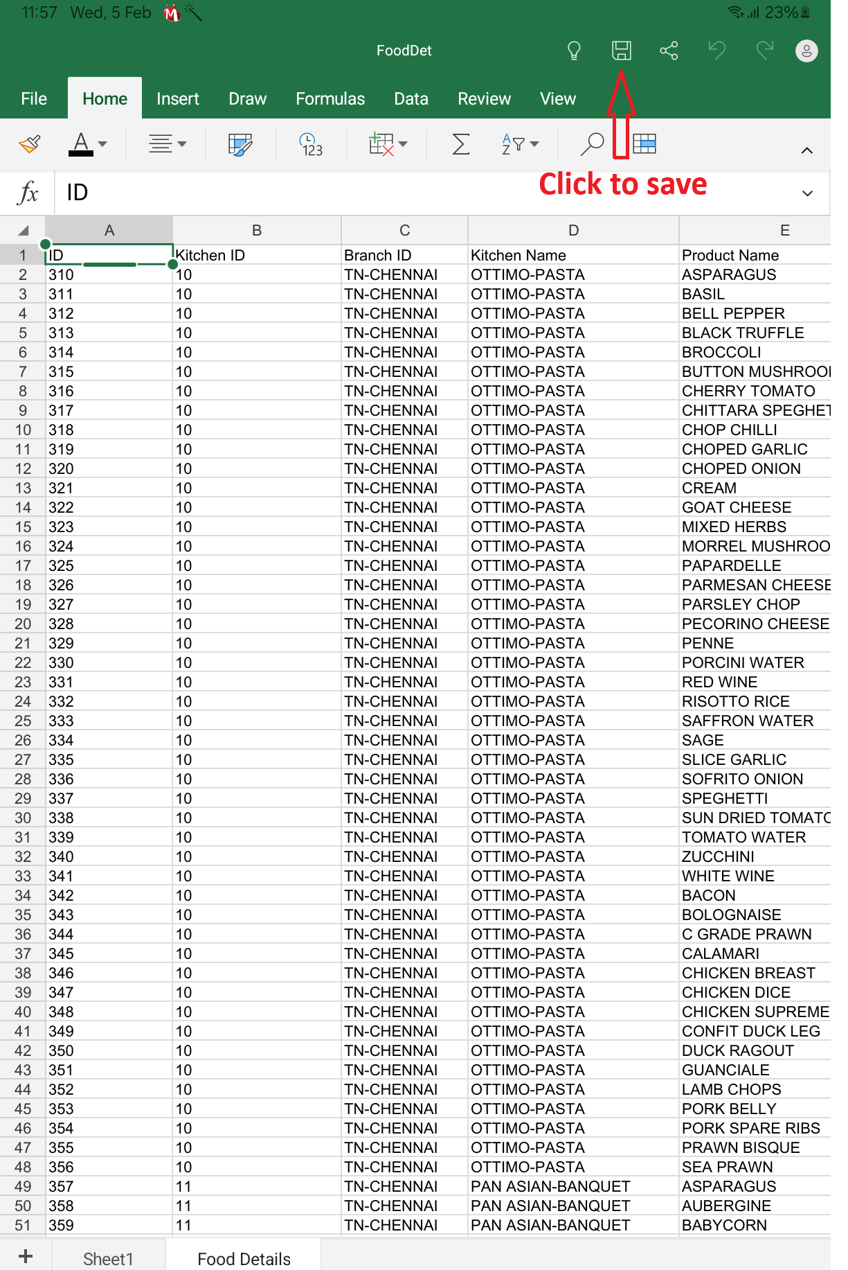Viewport: 848px width, 1270px height.
Task: Click the Save floppy disk icon
Action: [621, 51]
